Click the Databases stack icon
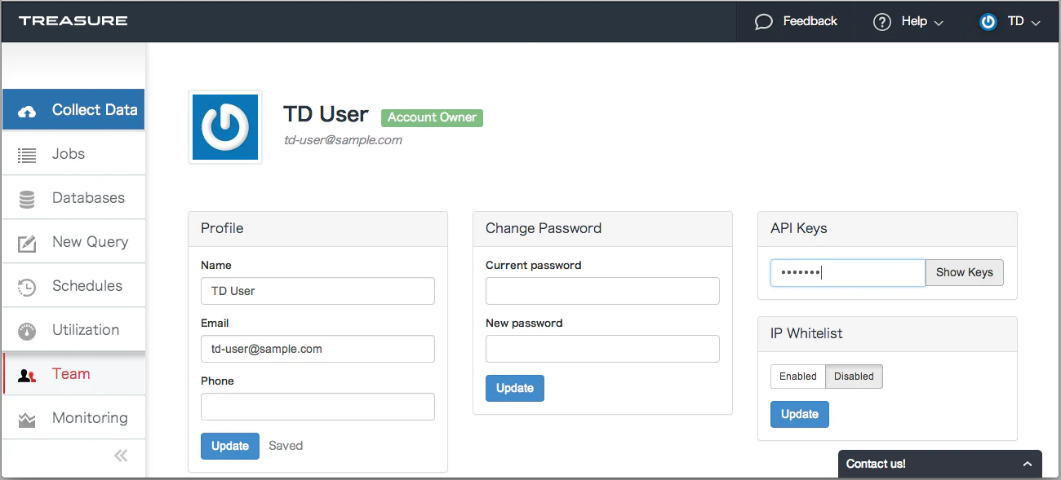The height and width of the screenshot is (480, 1061). point(27,199)
